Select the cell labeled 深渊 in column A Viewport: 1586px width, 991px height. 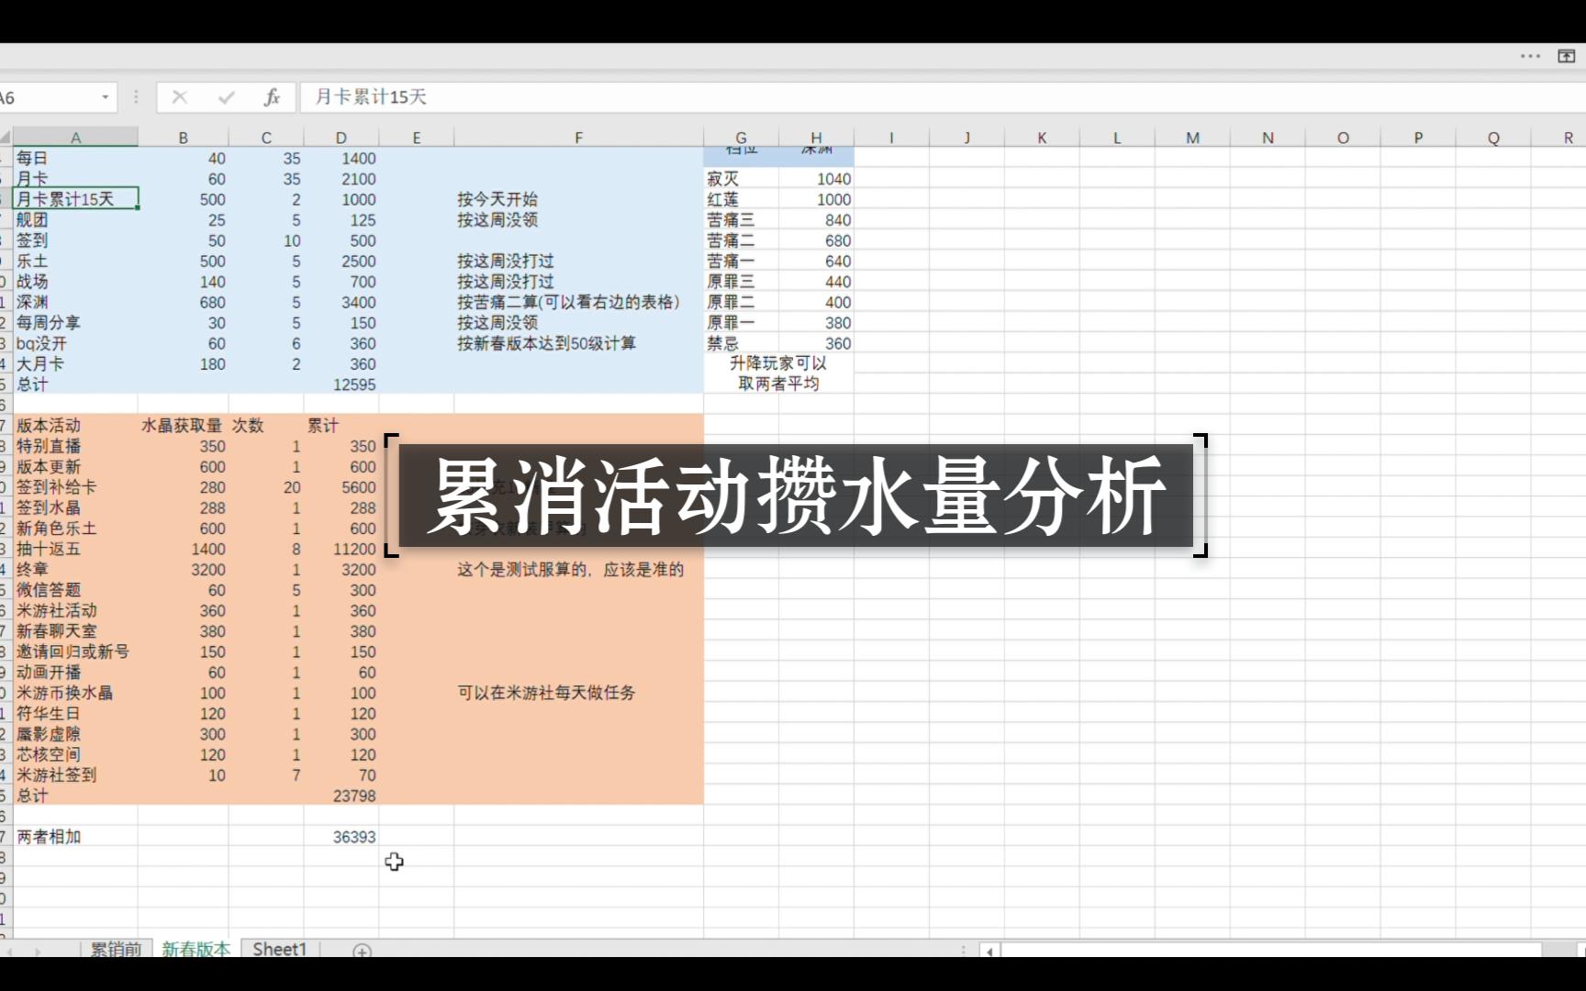tap(75, 302)
